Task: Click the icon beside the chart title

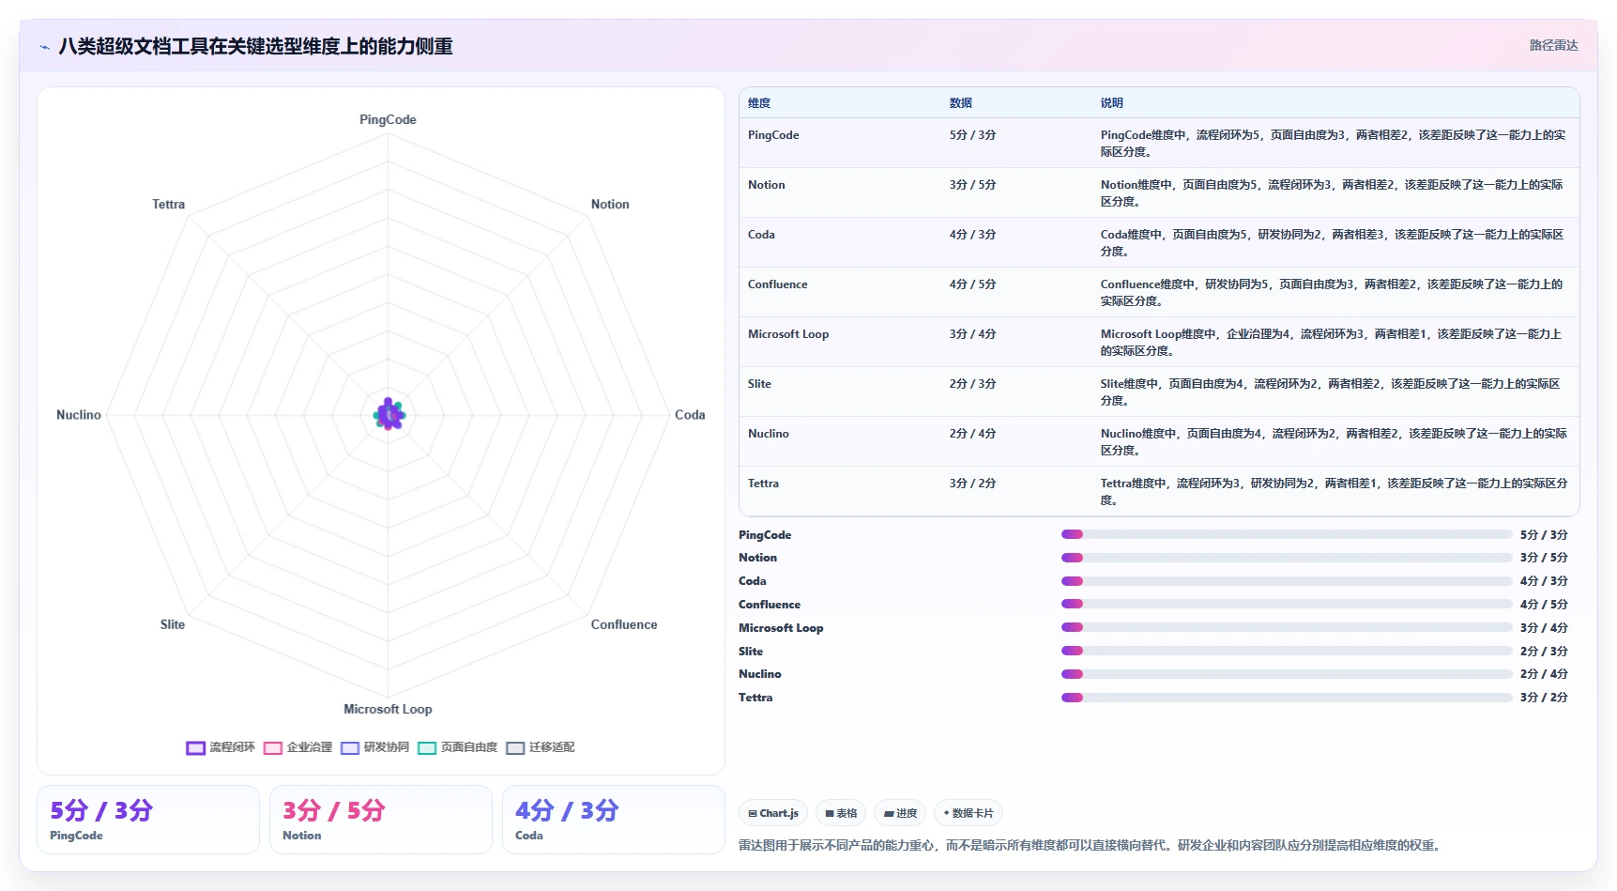Action: [44, 47]
